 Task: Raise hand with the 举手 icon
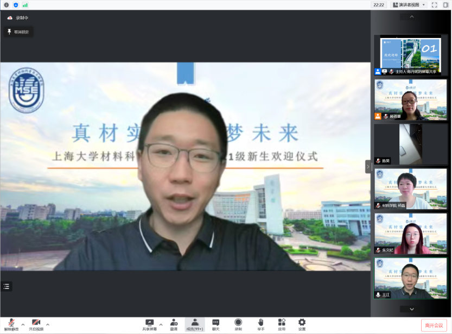[260, 323]
